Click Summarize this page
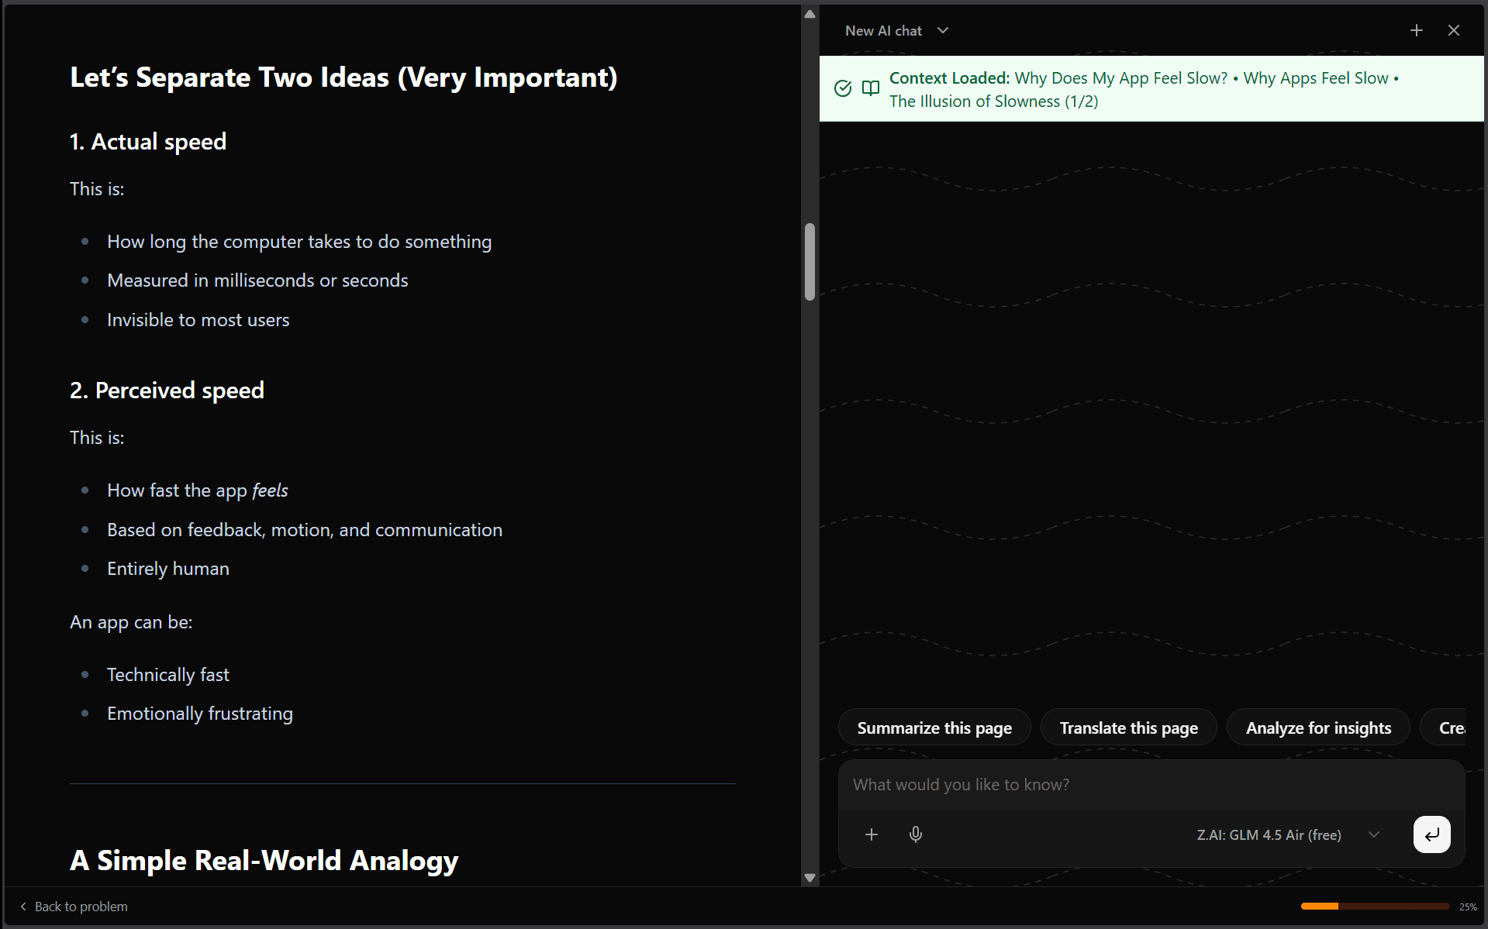 click(934, 727)
